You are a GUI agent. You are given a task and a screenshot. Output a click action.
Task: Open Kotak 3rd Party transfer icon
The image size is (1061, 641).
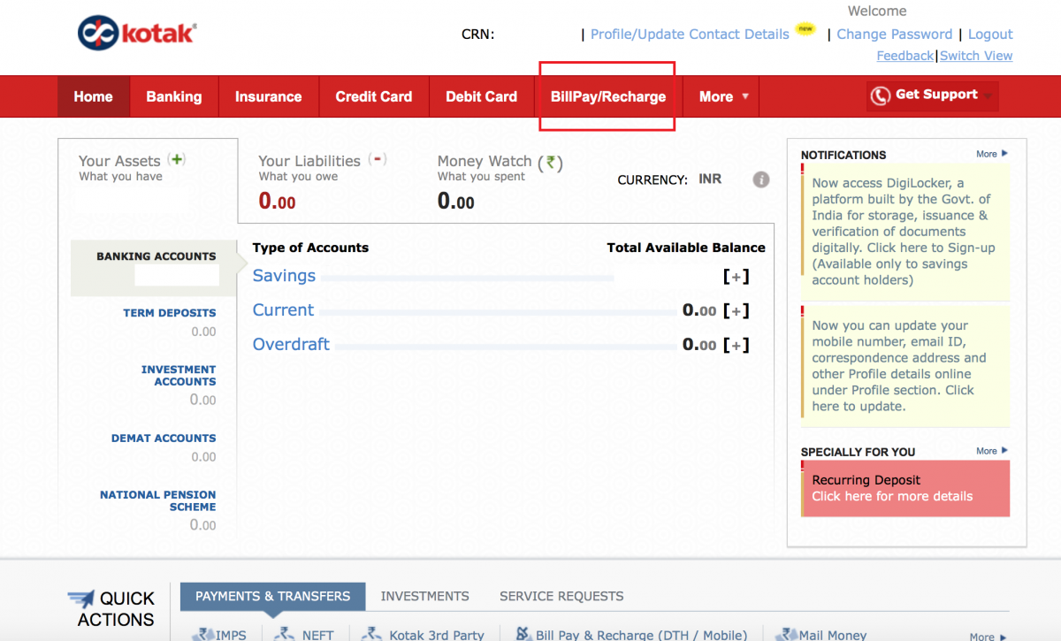[371, 633]
